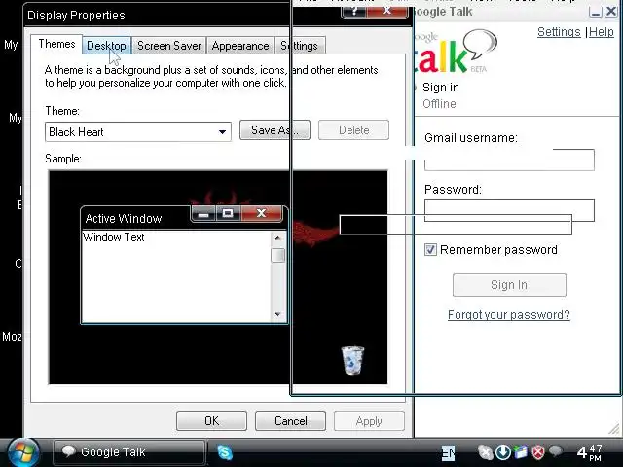Click the Window Text sample label

[x=114, y=237]
